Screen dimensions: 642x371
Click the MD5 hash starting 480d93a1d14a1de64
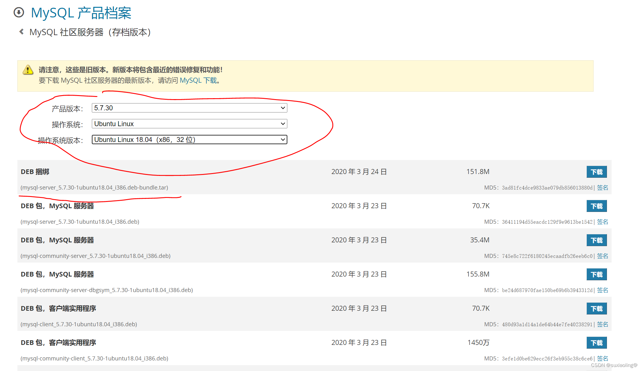547,324
